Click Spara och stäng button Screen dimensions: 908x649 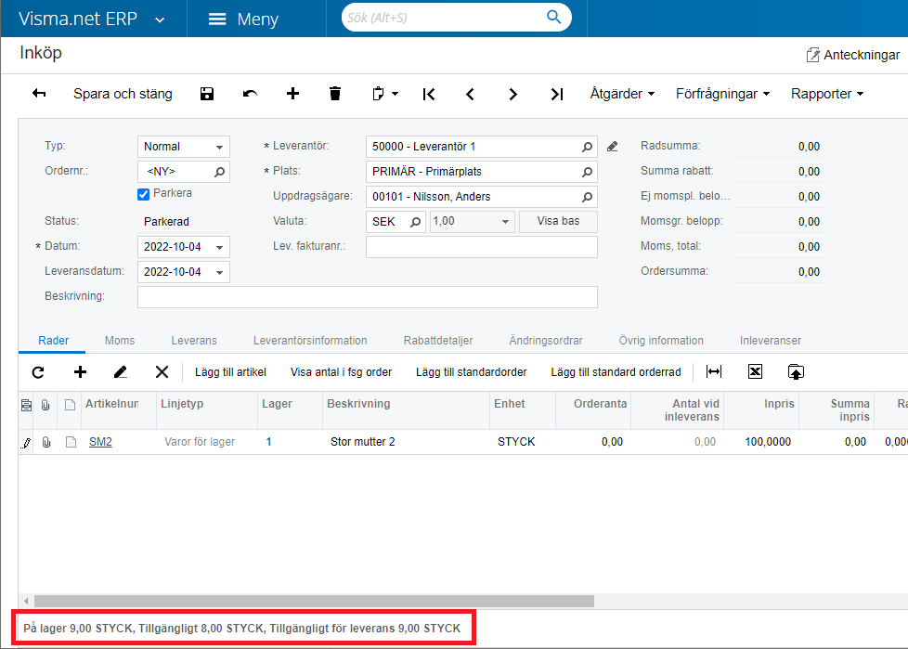(x=123, y=94)
